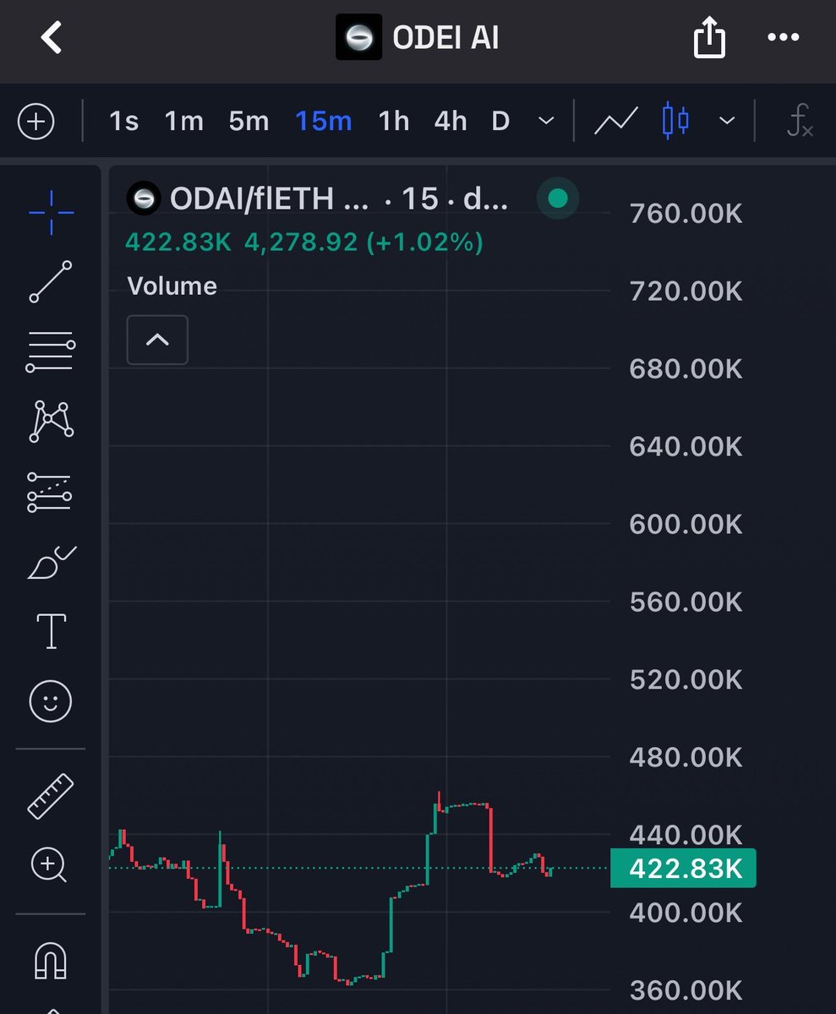Select the text annotation tool
This screenshot has width=836, height=1014.
click(x=51, y=631)
